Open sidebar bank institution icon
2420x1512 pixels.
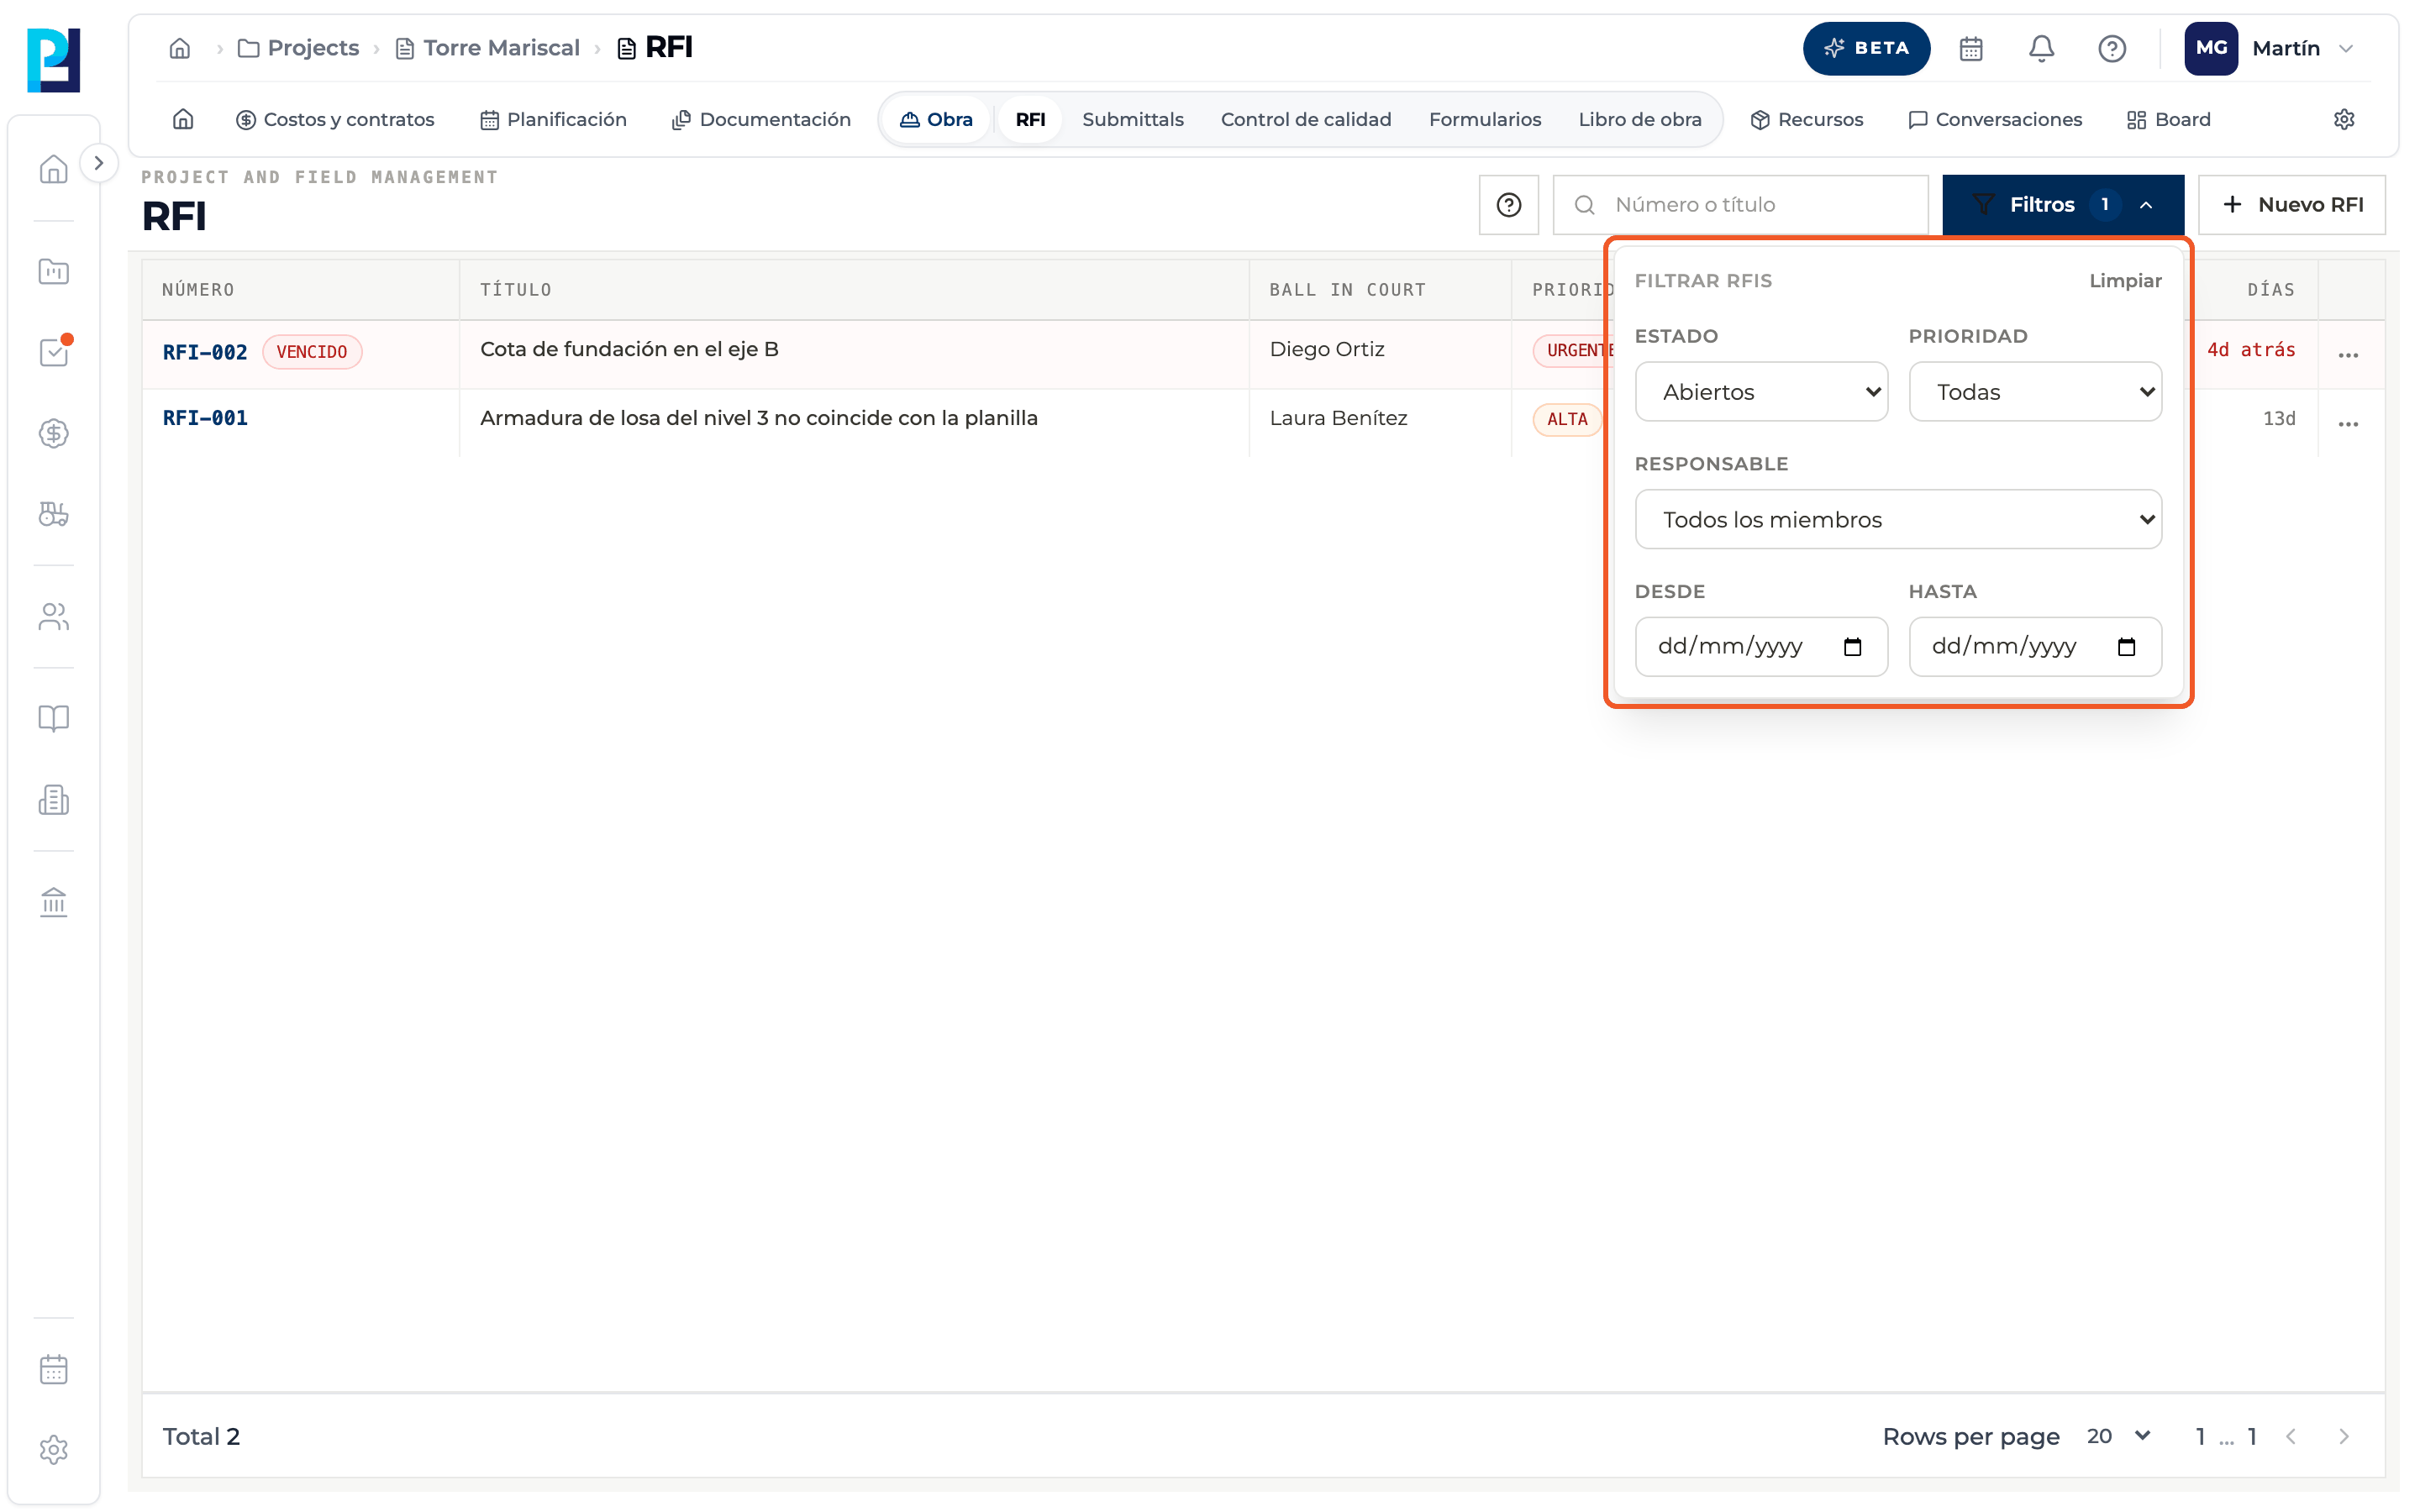point(53,902)
